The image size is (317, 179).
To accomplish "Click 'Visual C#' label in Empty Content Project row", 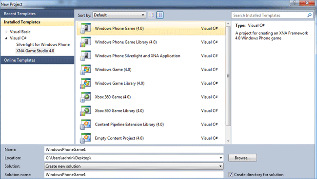I will coord(209,138).
